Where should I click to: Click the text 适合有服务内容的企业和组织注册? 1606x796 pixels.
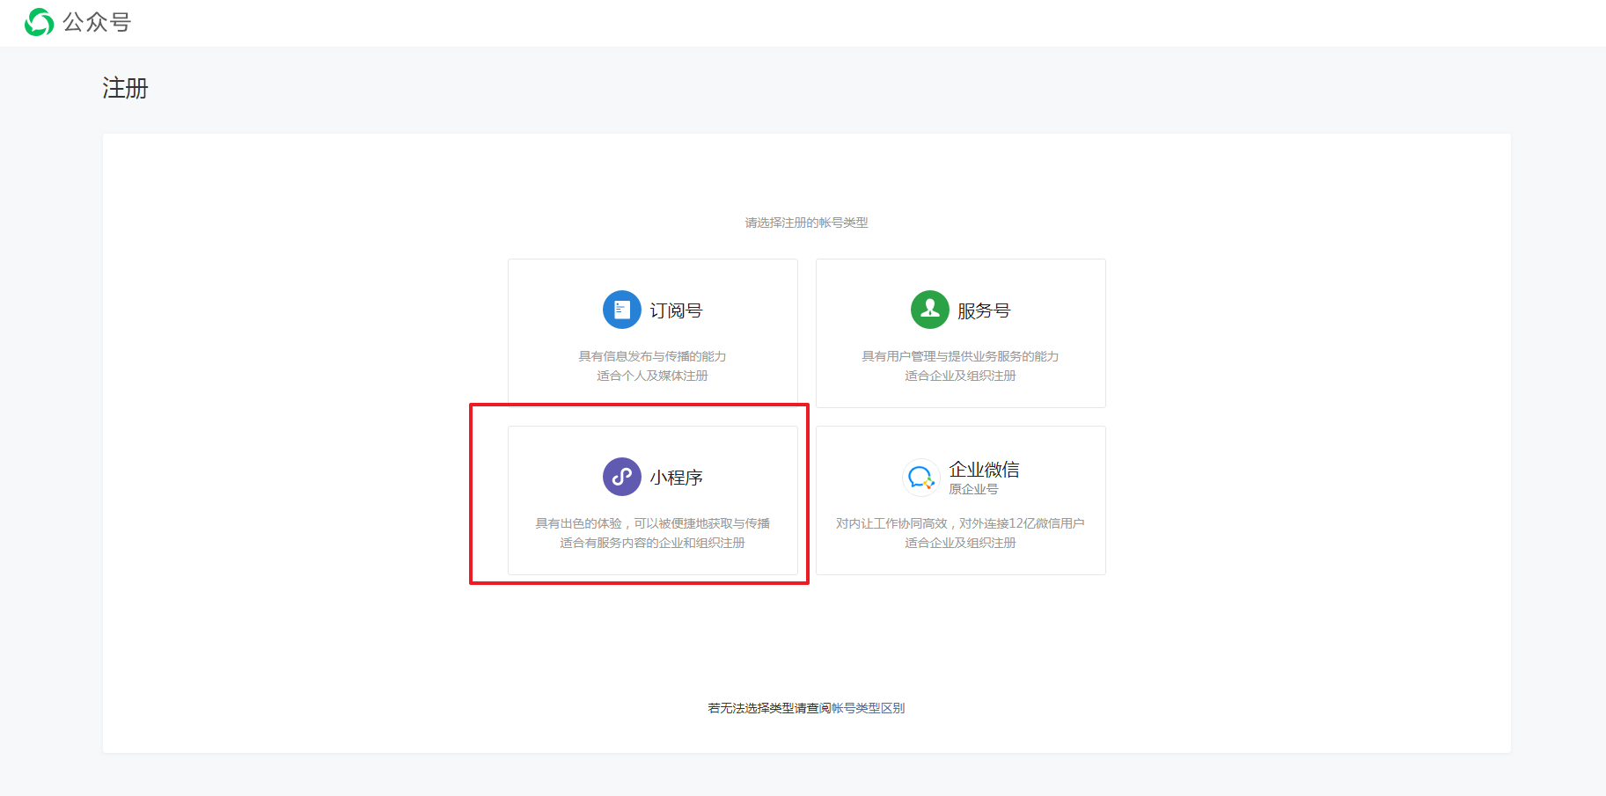[652, 543]
